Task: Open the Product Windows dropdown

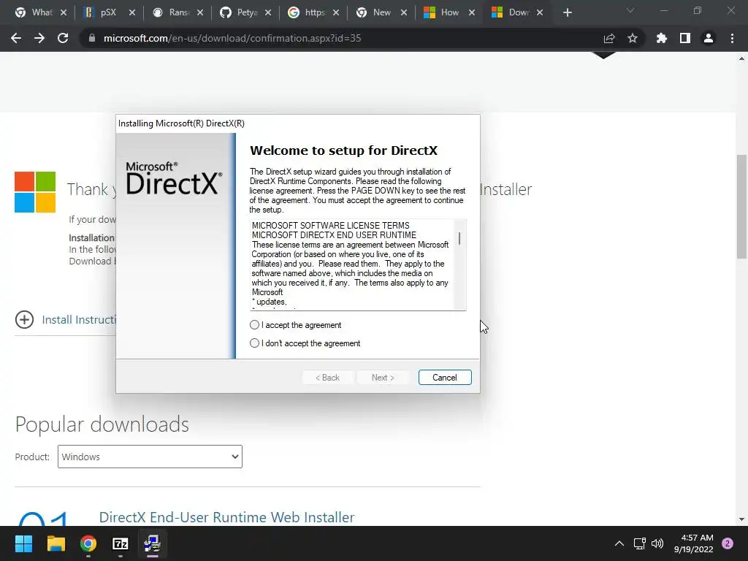Action: [x=150, y=457]
